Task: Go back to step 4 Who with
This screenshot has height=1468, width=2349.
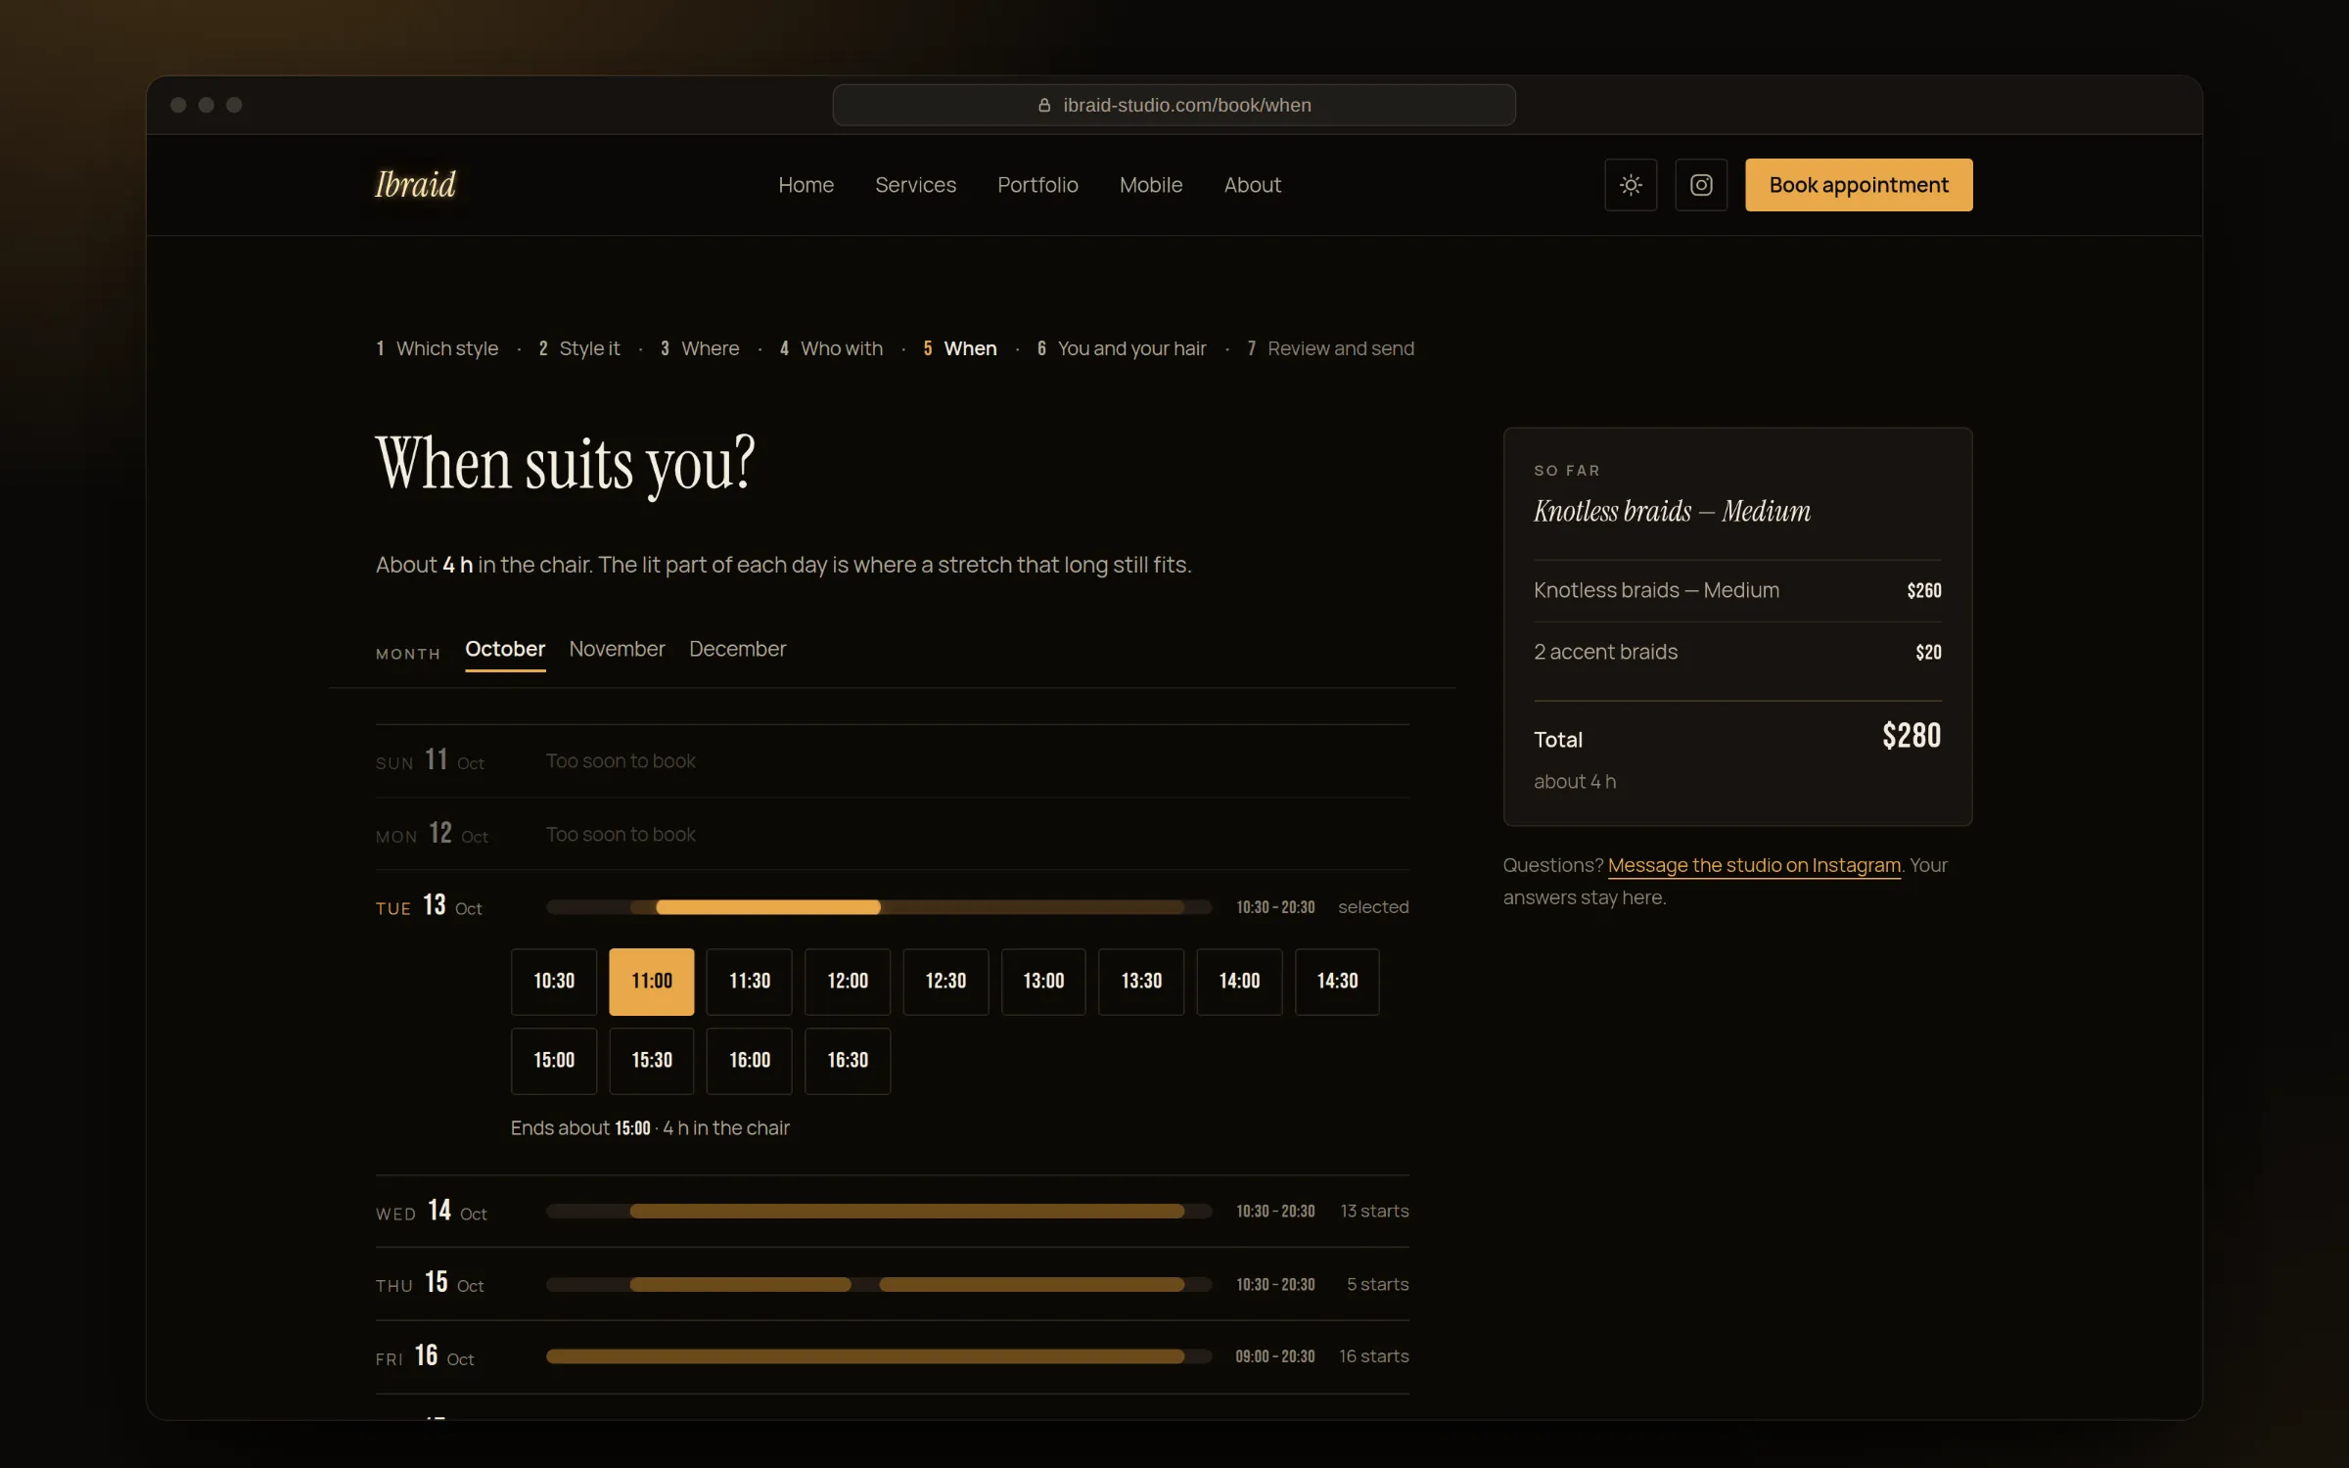Action: (x=831, y=348)
